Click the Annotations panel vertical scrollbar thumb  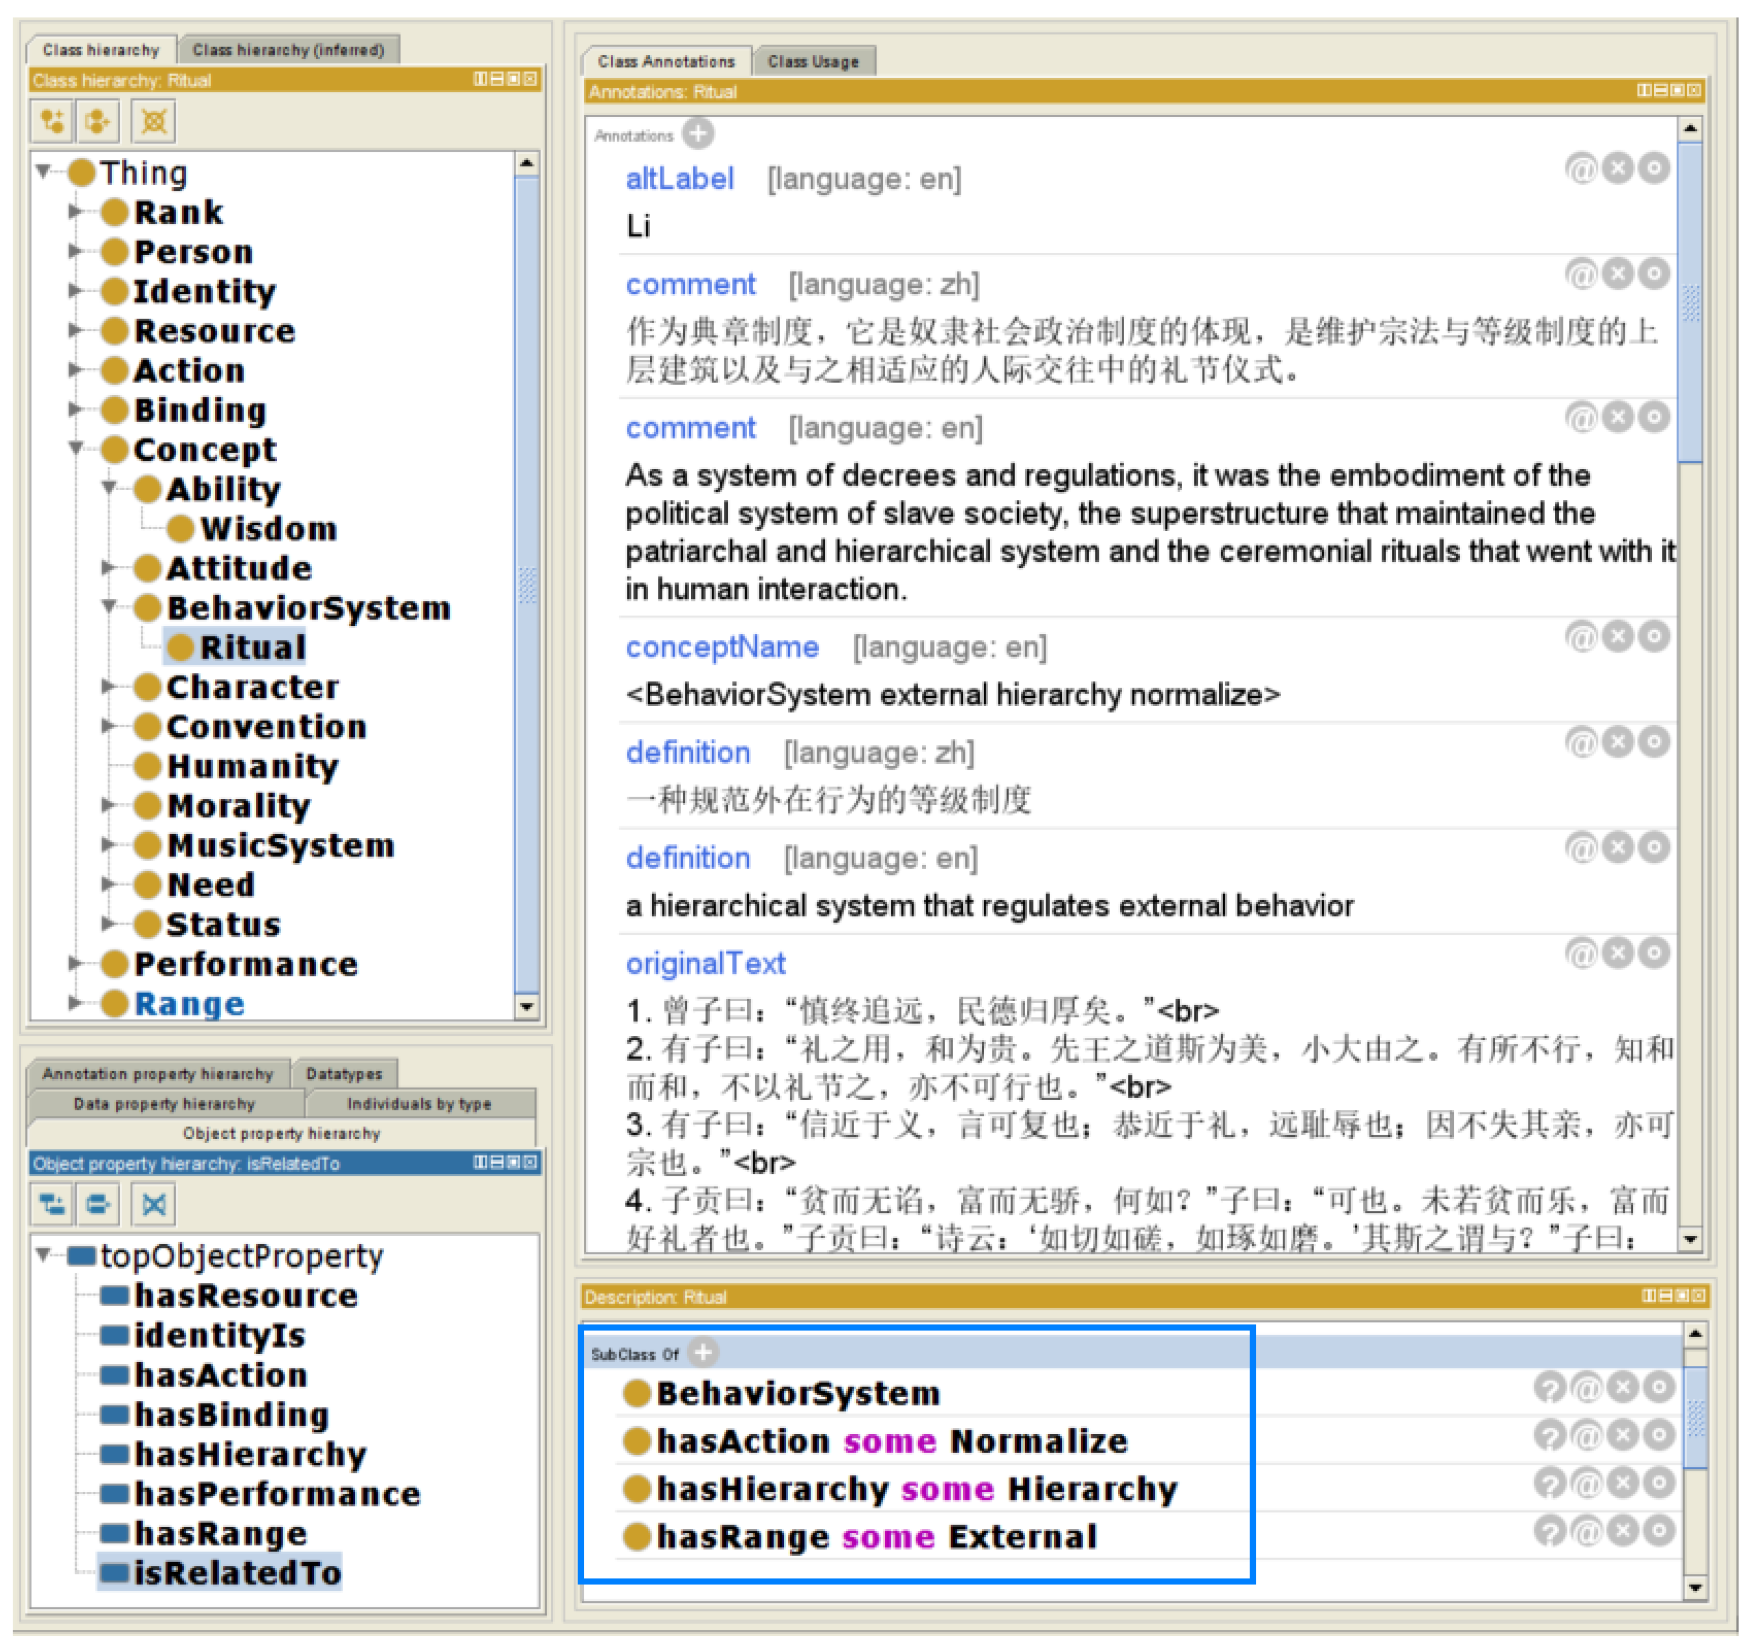1690,303
